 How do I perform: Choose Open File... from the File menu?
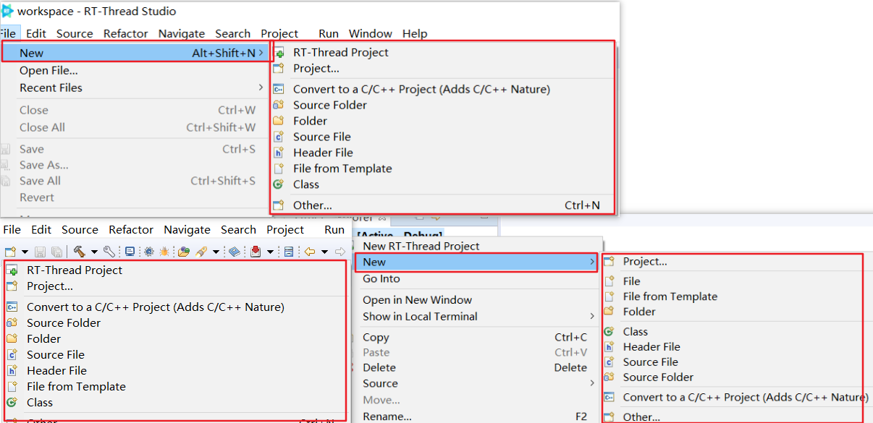coord(48,70)
